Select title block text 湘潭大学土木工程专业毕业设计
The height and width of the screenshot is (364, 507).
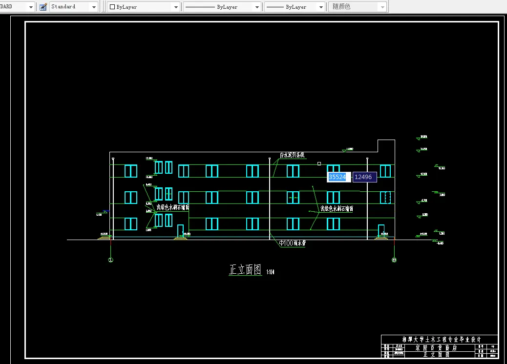(x=442, y=340)
